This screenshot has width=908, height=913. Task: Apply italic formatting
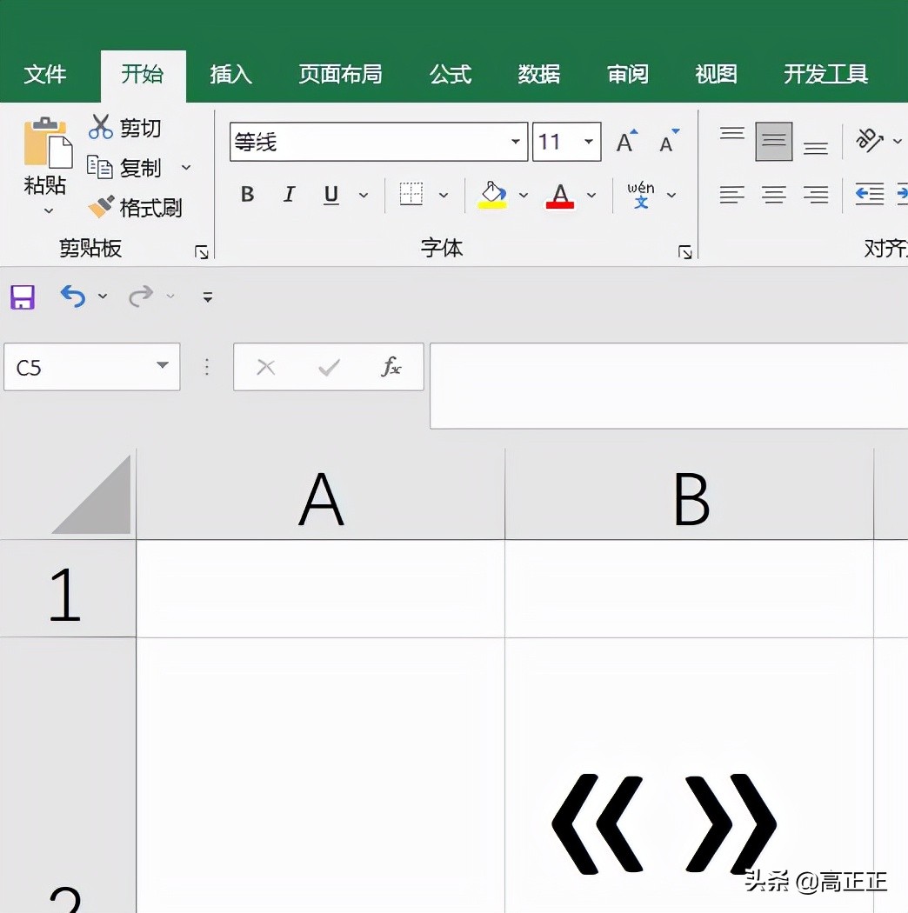(x=289, y=195)
